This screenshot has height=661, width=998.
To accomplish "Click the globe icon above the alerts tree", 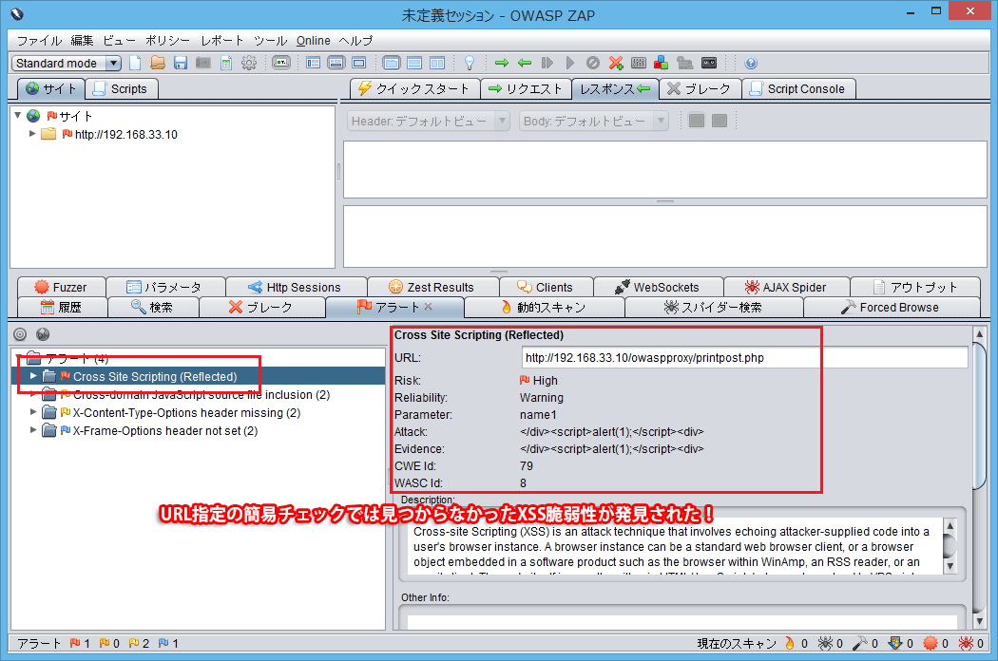I will pyautogui.click(x=43, y=334).
